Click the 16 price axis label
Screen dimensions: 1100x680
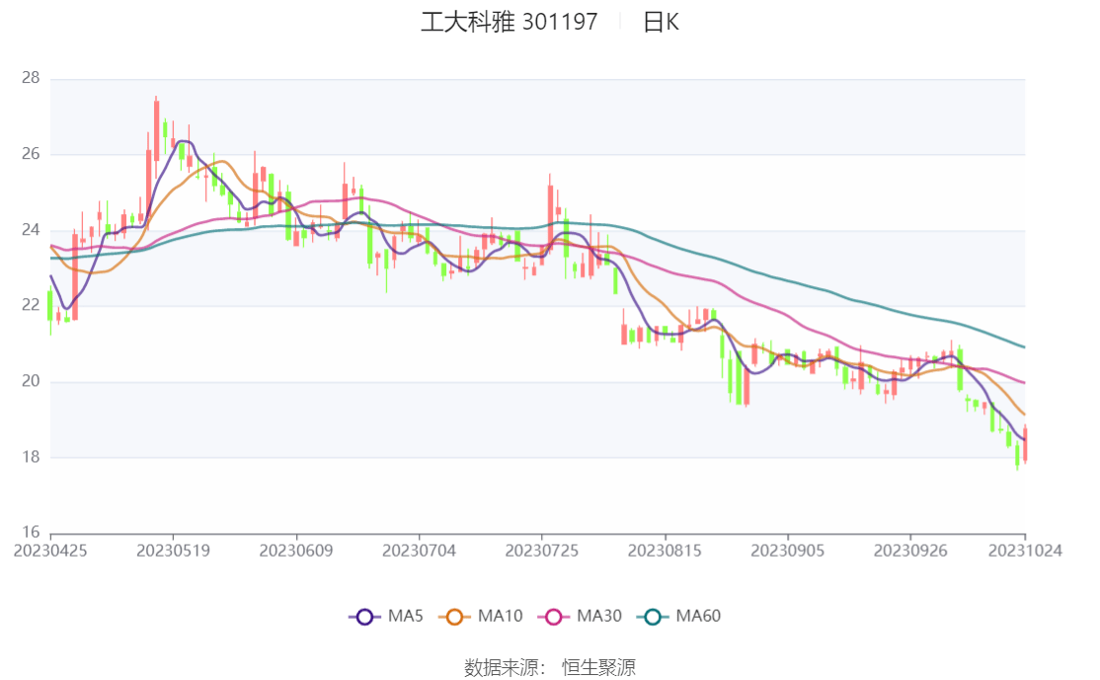pos(31,534)
